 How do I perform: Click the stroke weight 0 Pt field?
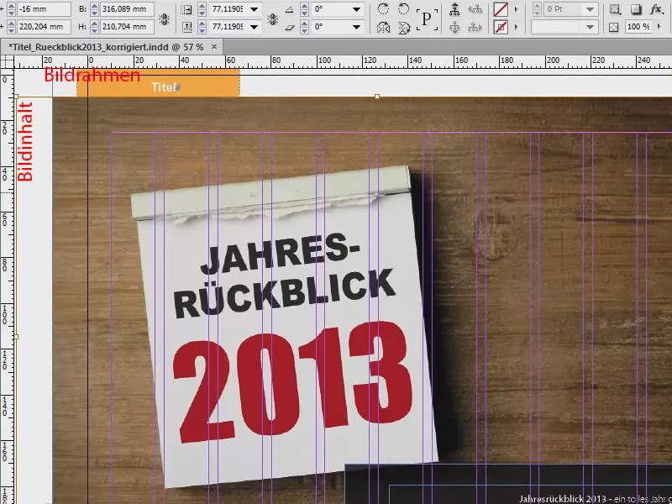pyautogui.click(x=564, y=9)
